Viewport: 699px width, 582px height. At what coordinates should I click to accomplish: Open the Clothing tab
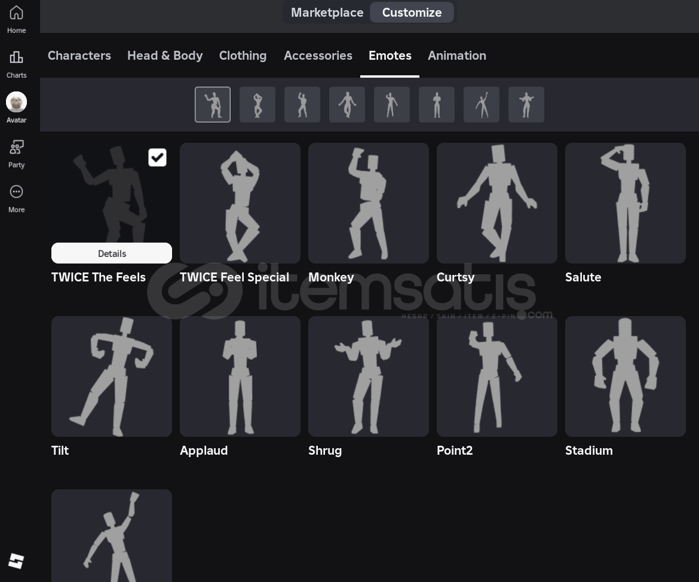pyautogui.click(x=243, y=56)
